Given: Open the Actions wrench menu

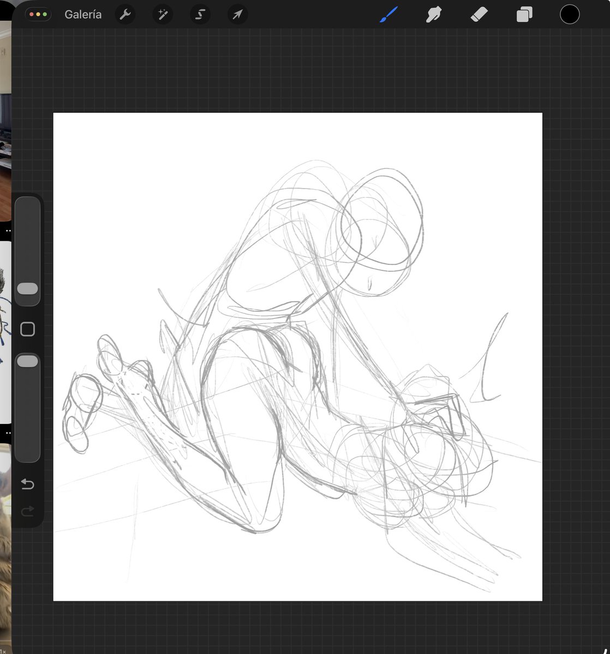Looking at the screenshot, I should pos(125,15).
